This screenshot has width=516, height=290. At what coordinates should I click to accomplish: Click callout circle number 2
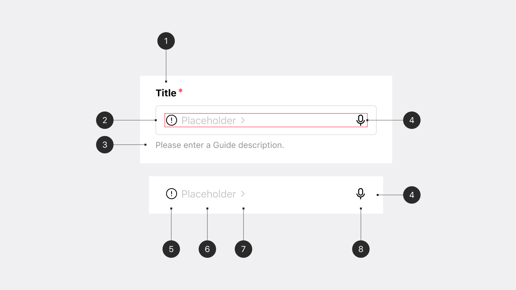click(104, 120)
